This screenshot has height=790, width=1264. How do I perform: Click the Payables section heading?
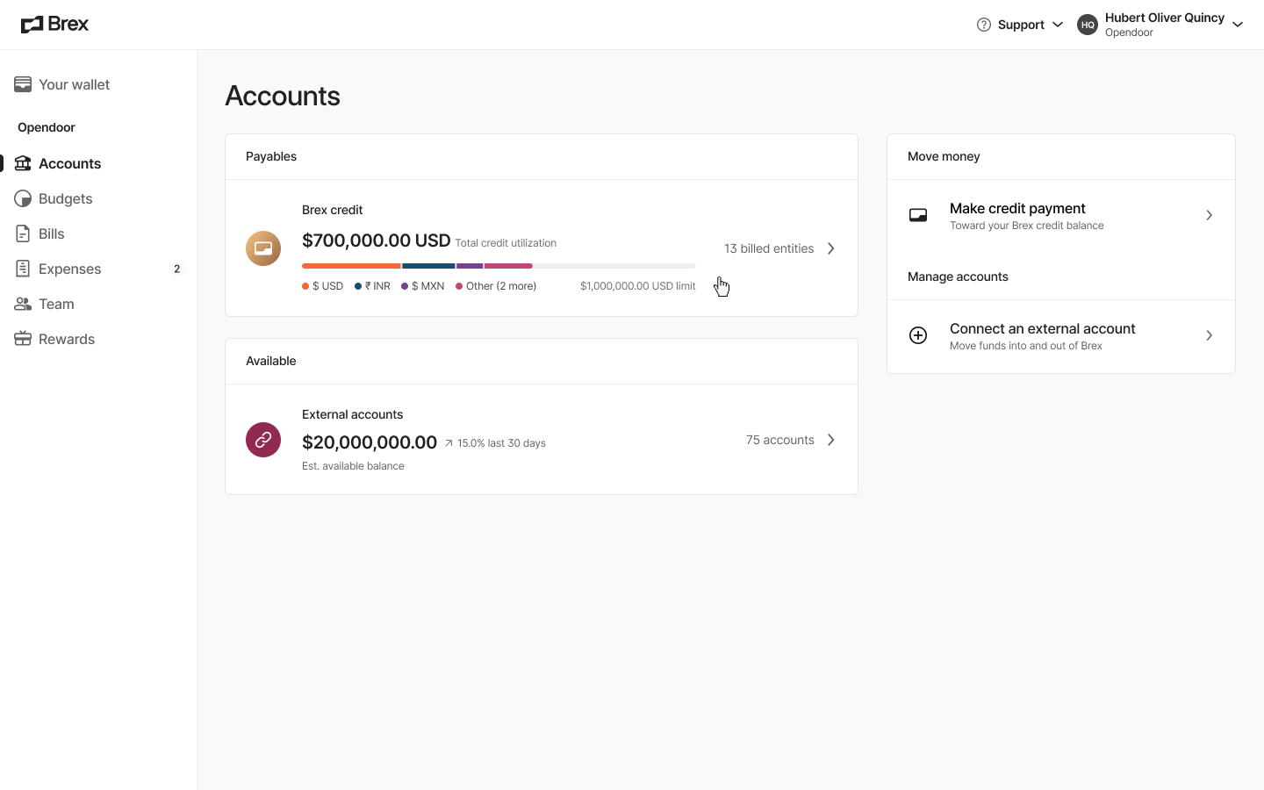(x=271, y=156)
